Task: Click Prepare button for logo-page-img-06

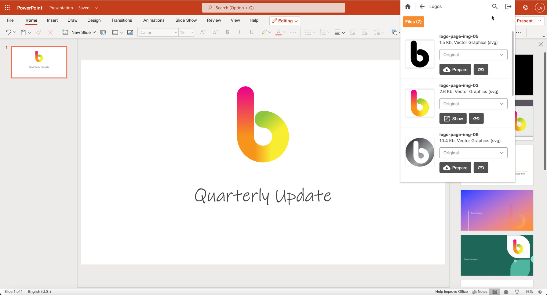Action: coord(455,168)
